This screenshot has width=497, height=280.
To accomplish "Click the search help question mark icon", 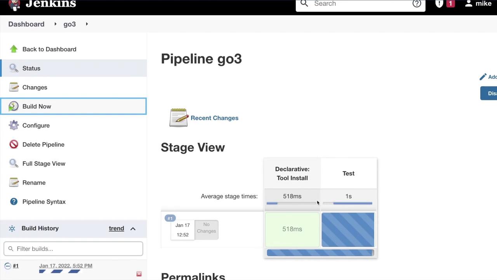I will coord(417,3).
